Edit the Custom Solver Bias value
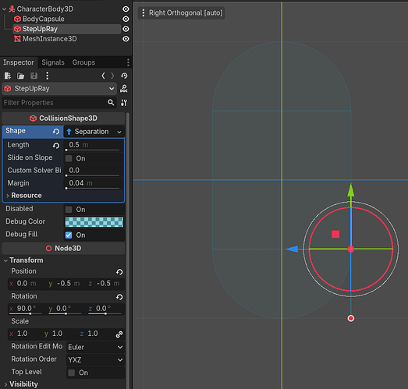408x389 pixels. point(94,170)
